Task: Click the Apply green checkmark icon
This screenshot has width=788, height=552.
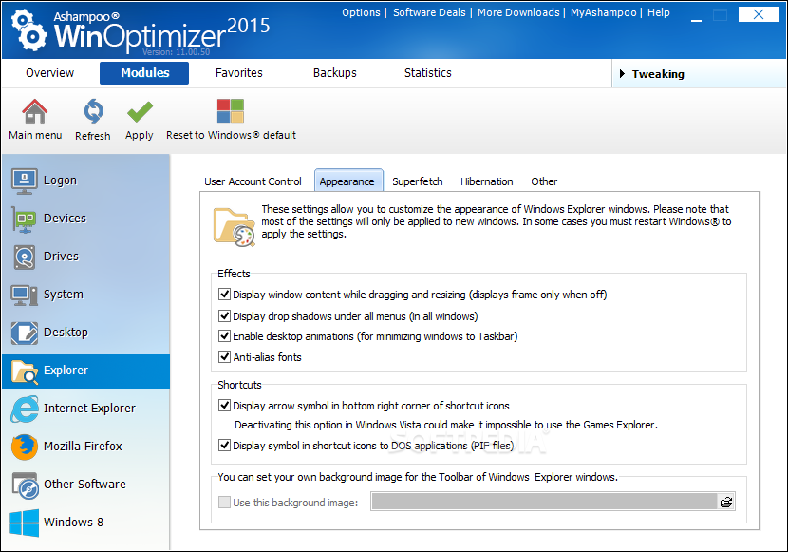Action: click(140, 111)
